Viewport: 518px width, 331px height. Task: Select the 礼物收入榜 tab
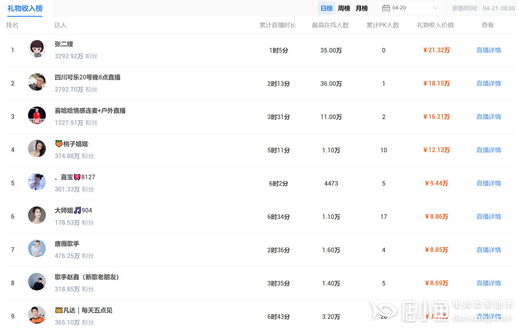click(x=25, y=8)
